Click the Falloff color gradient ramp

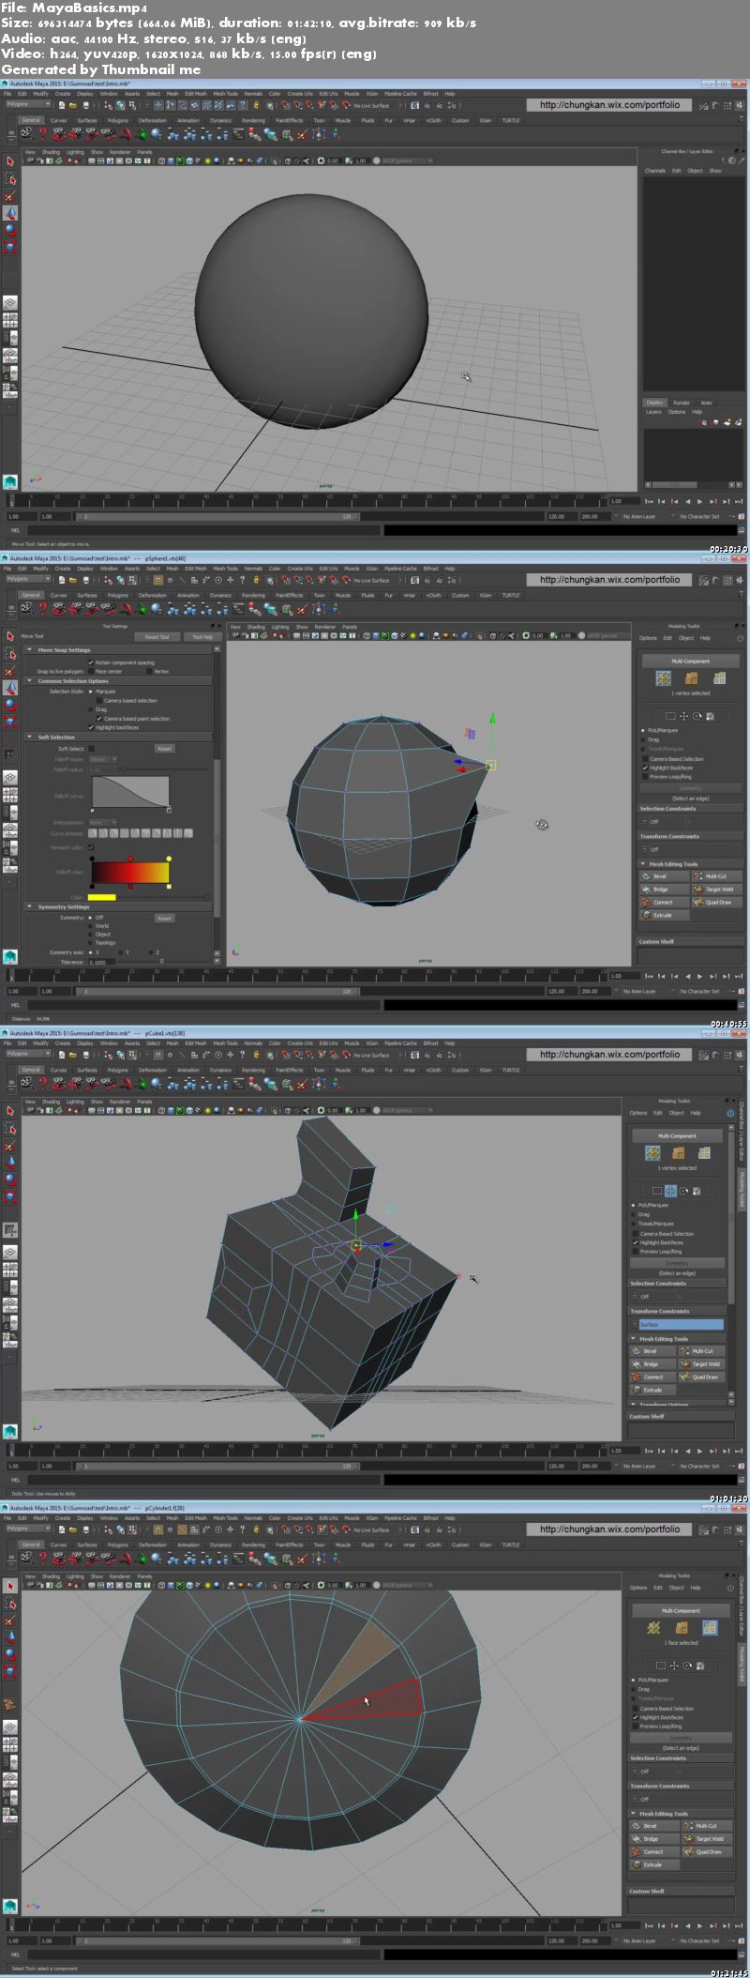point(129,872)
